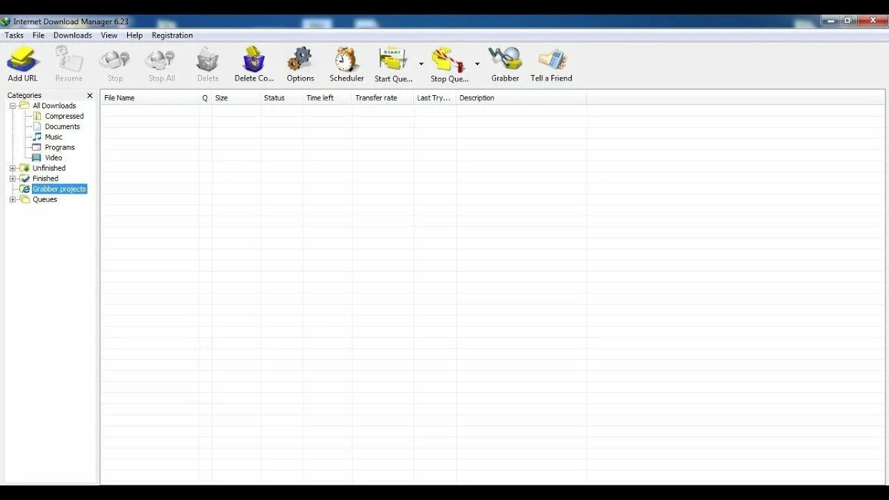The width and height of the screenshot is (889, 500).
Task: Expand the Unfinished tree node
Action: pyautogui.click(x=13, y=168)
